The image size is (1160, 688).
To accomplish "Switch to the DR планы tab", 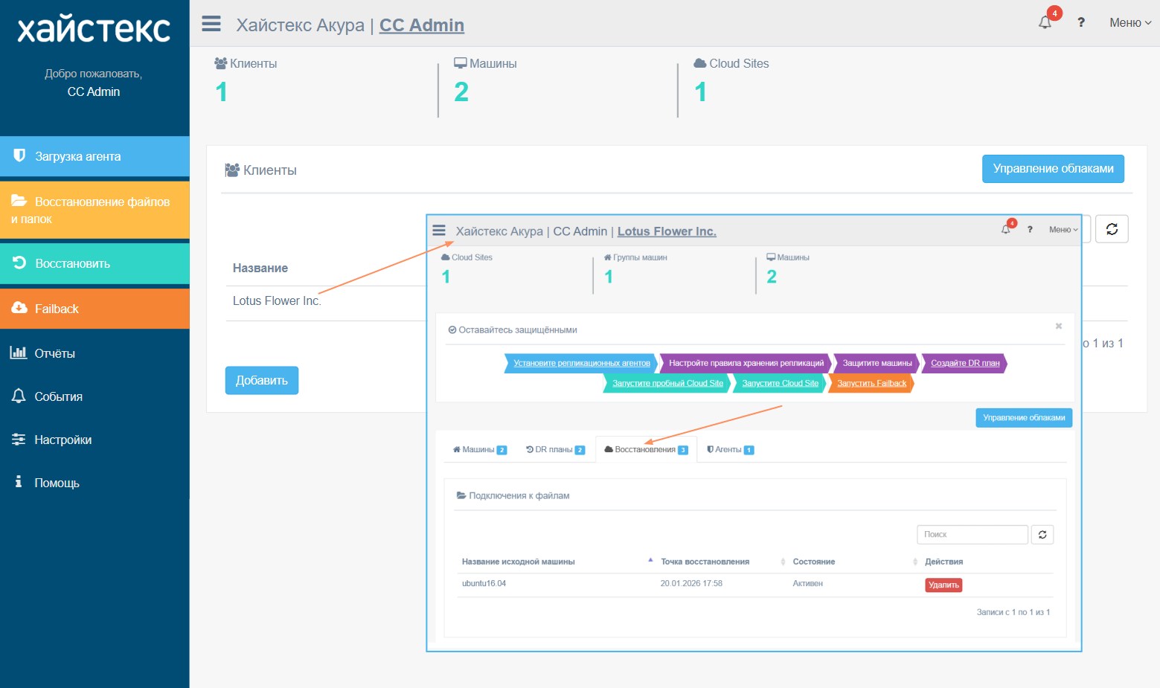I will [555, 449].
